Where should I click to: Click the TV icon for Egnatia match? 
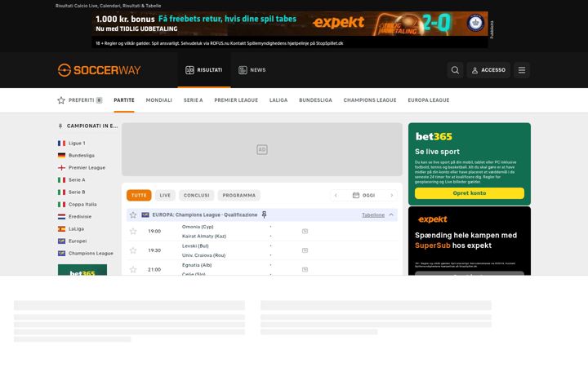pyautogui.click(x=305, y=270)
